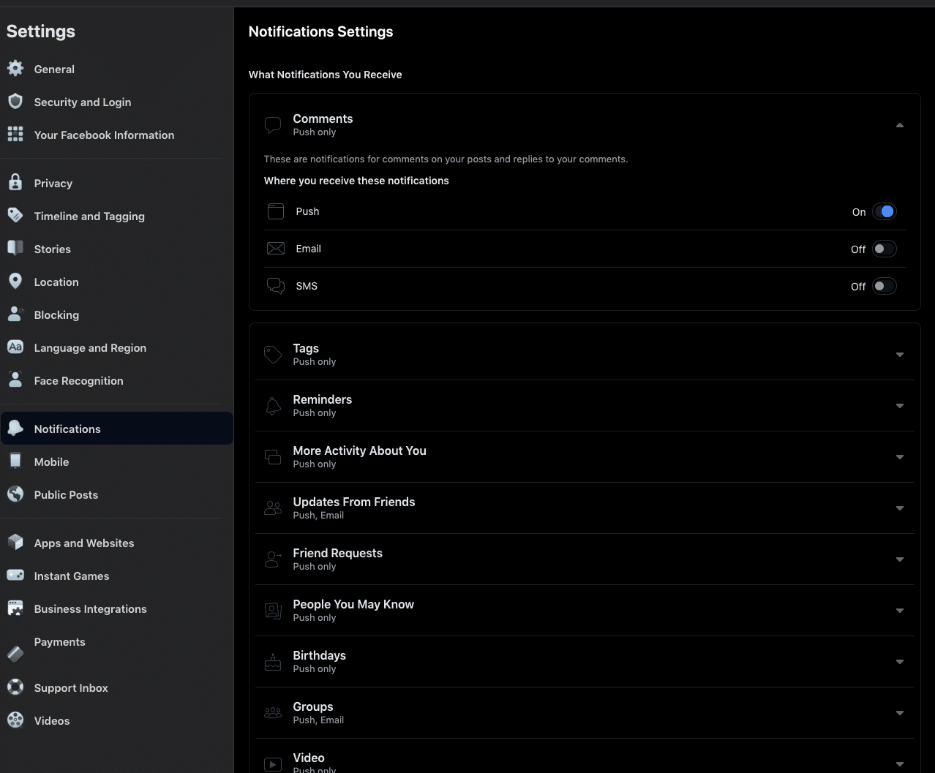The image size is (935, 773).
Task: Click the General gear icon
Action: click(15, 69)
